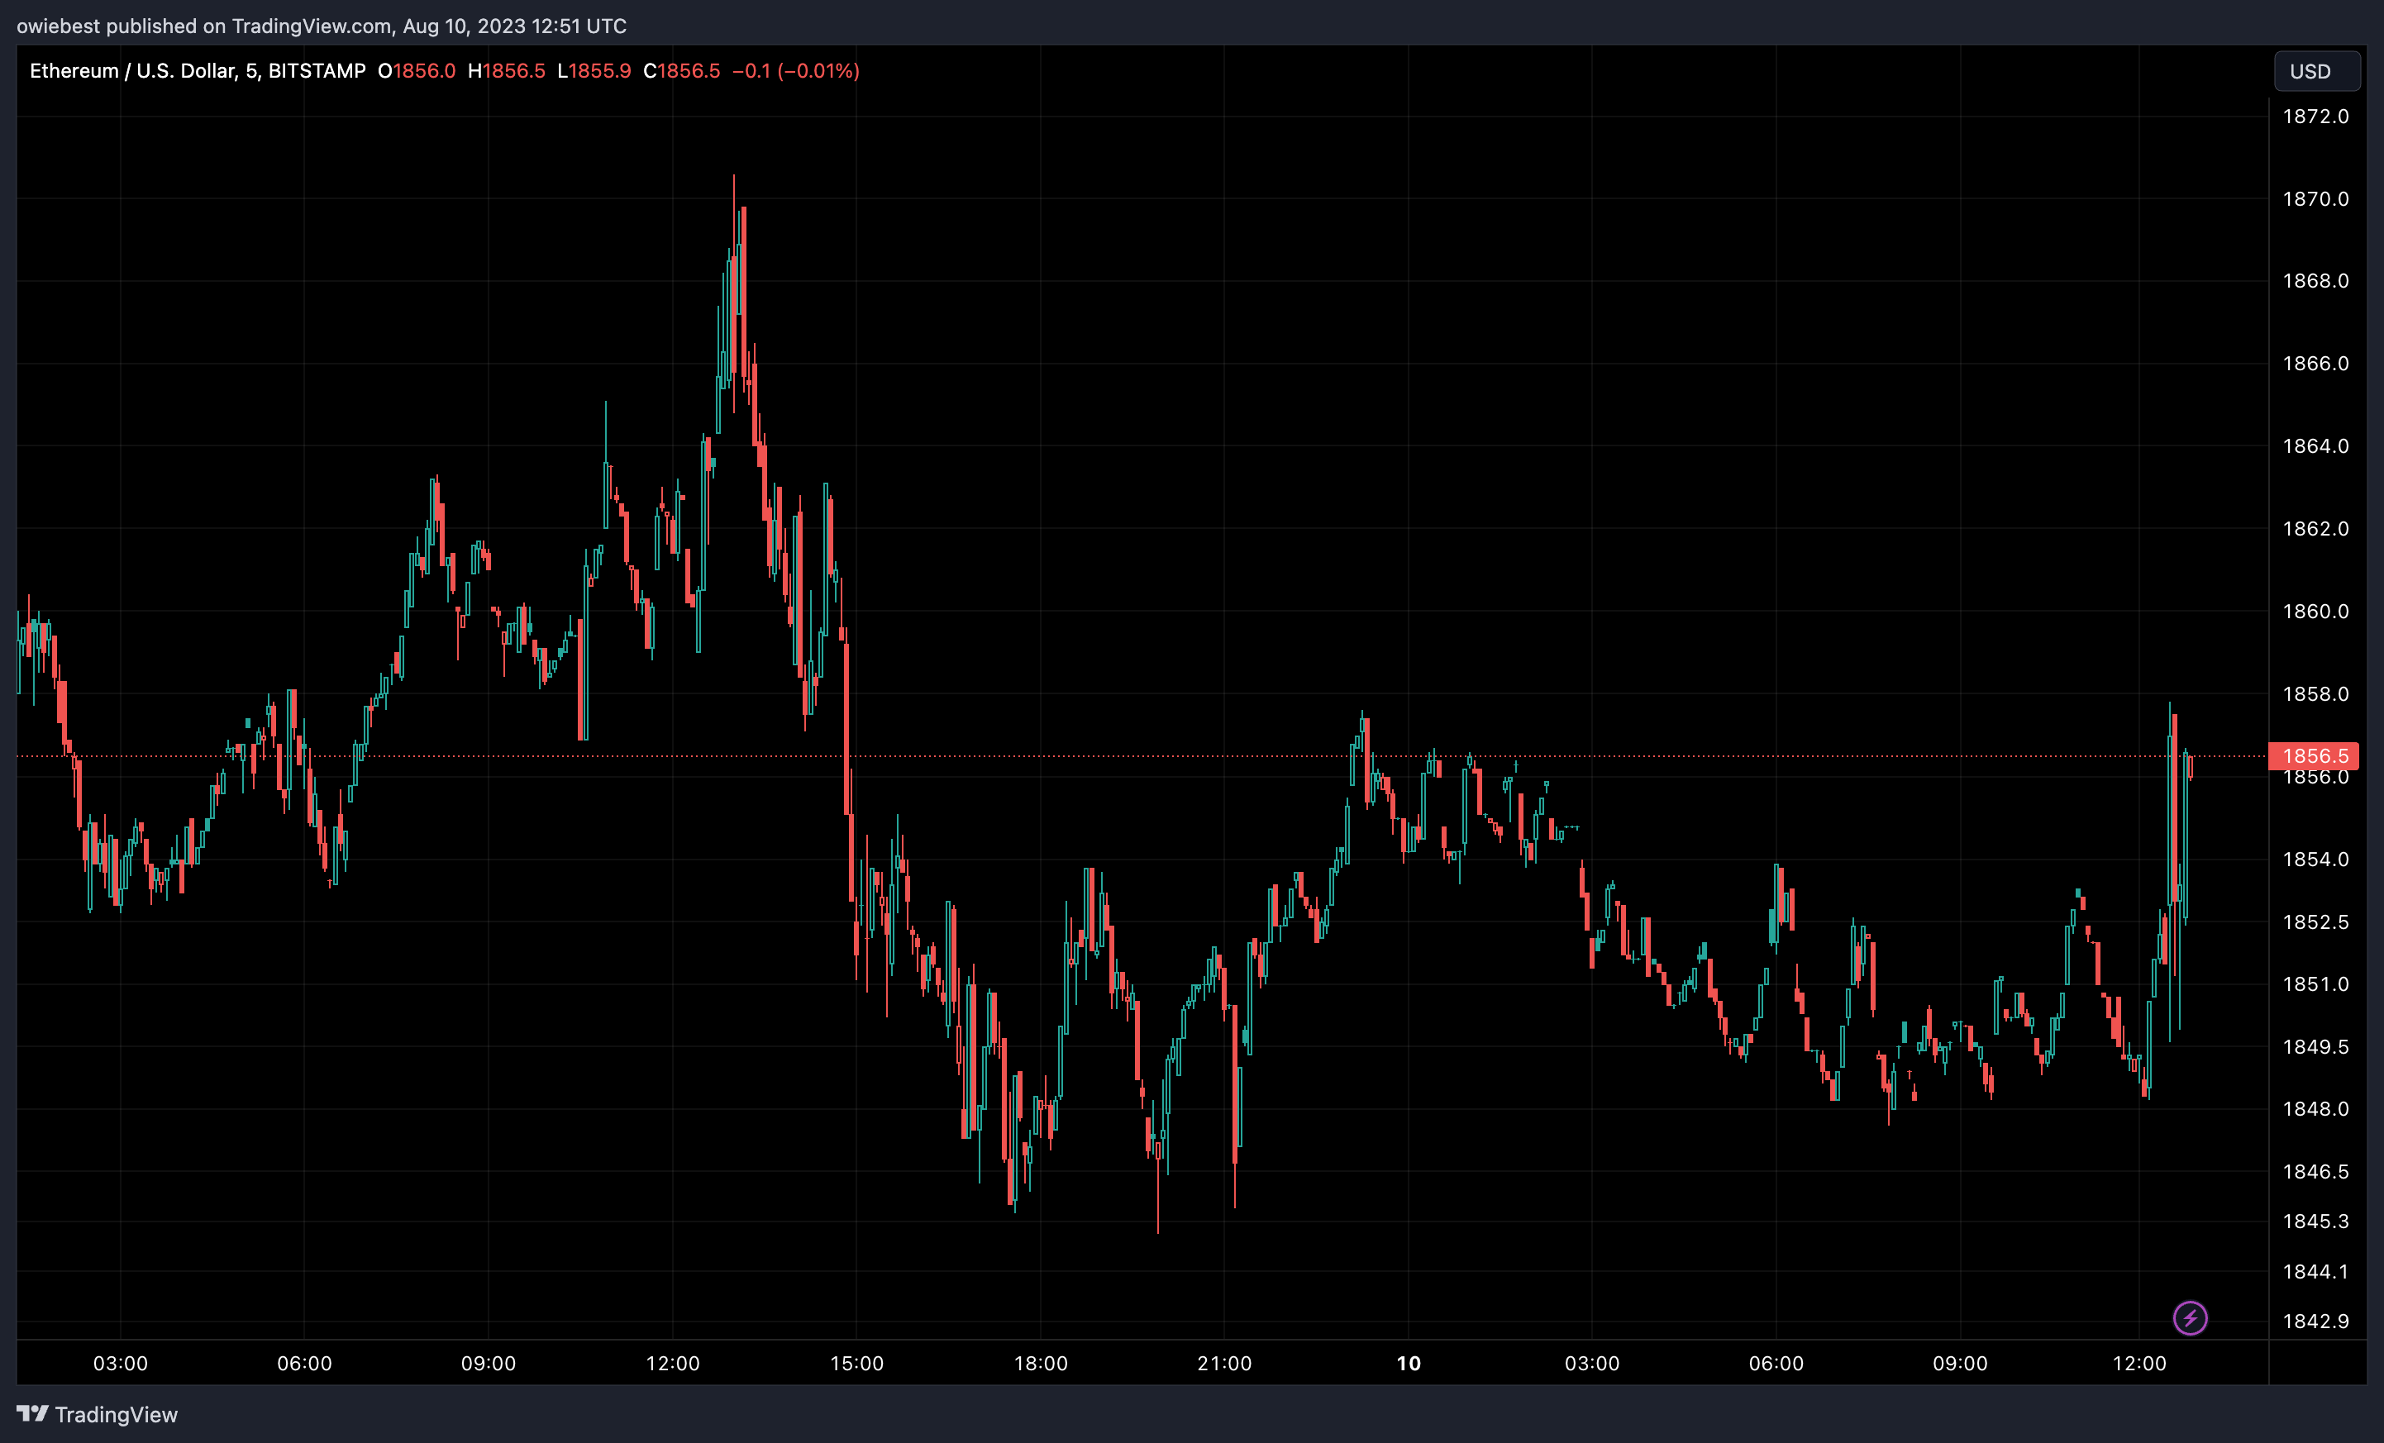Viewport: 2384px width, 1443px height.
Task: Click the 1842.9 price axis label
Action: coord(2315,1320)
